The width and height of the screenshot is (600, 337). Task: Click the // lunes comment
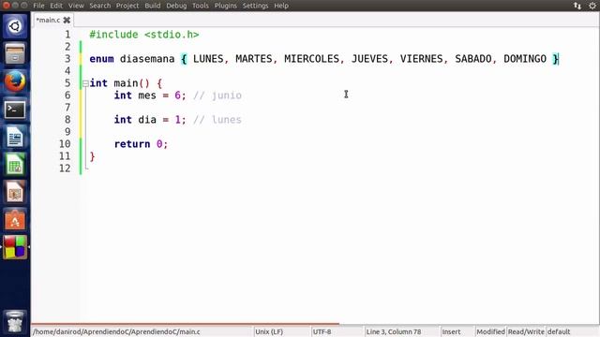click(217, 120)
